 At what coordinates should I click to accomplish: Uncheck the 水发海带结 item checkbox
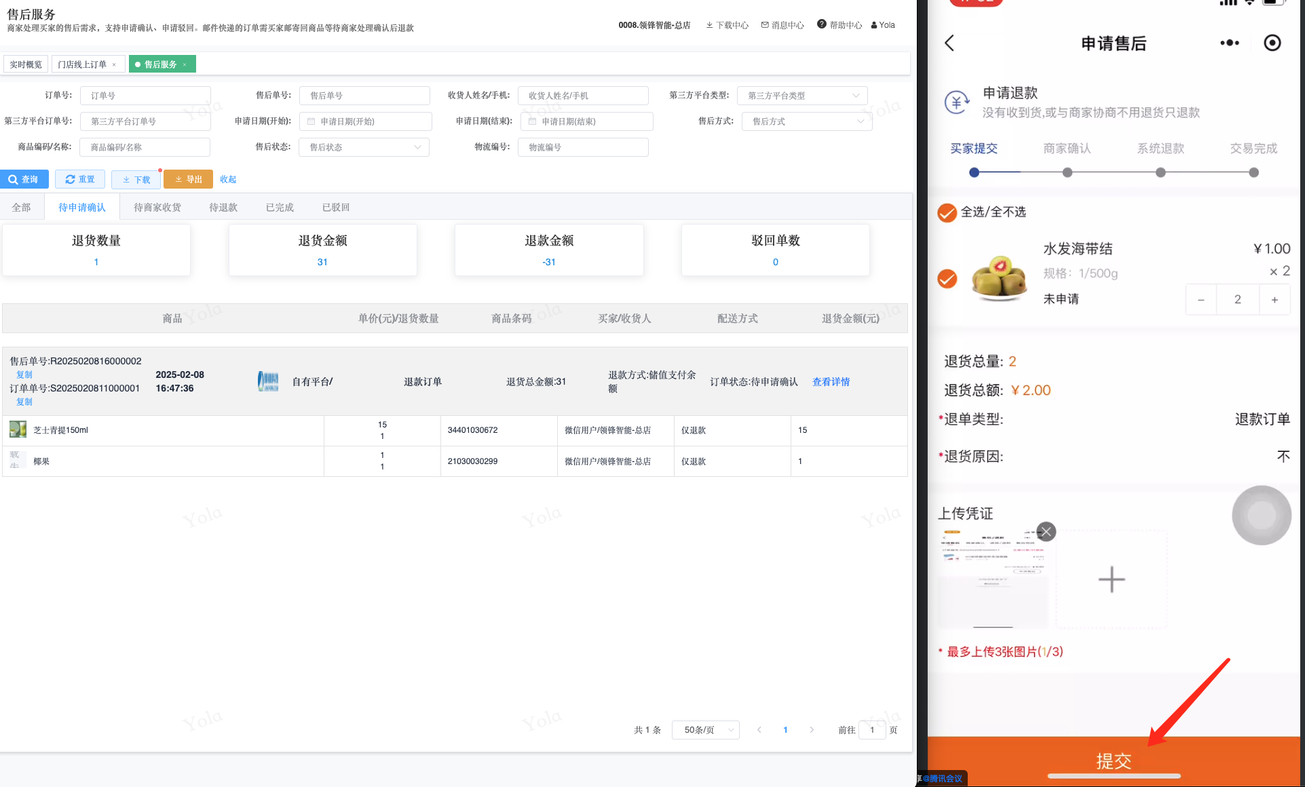click(947, 279)
